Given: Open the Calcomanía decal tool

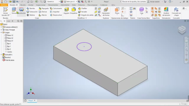Looking at the screenshot, I should point(56,9).
